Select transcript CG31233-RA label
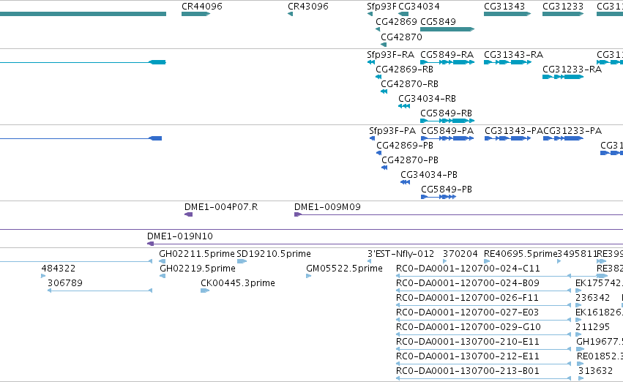 pyautogui.click(x=572, y=69)
